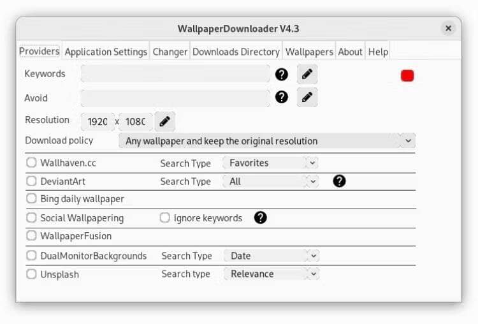Close the WallpaperDownloader window
Image resolution: width=478 pixels, height=324 pixels.
coord(448,28)
